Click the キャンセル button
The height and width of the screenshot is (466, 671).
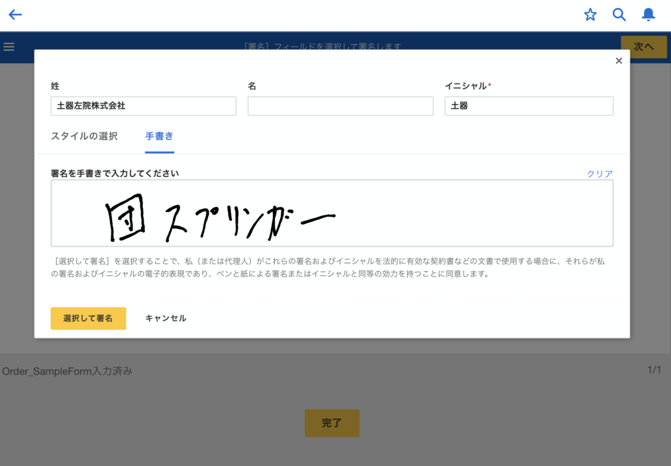click(166, 318)
